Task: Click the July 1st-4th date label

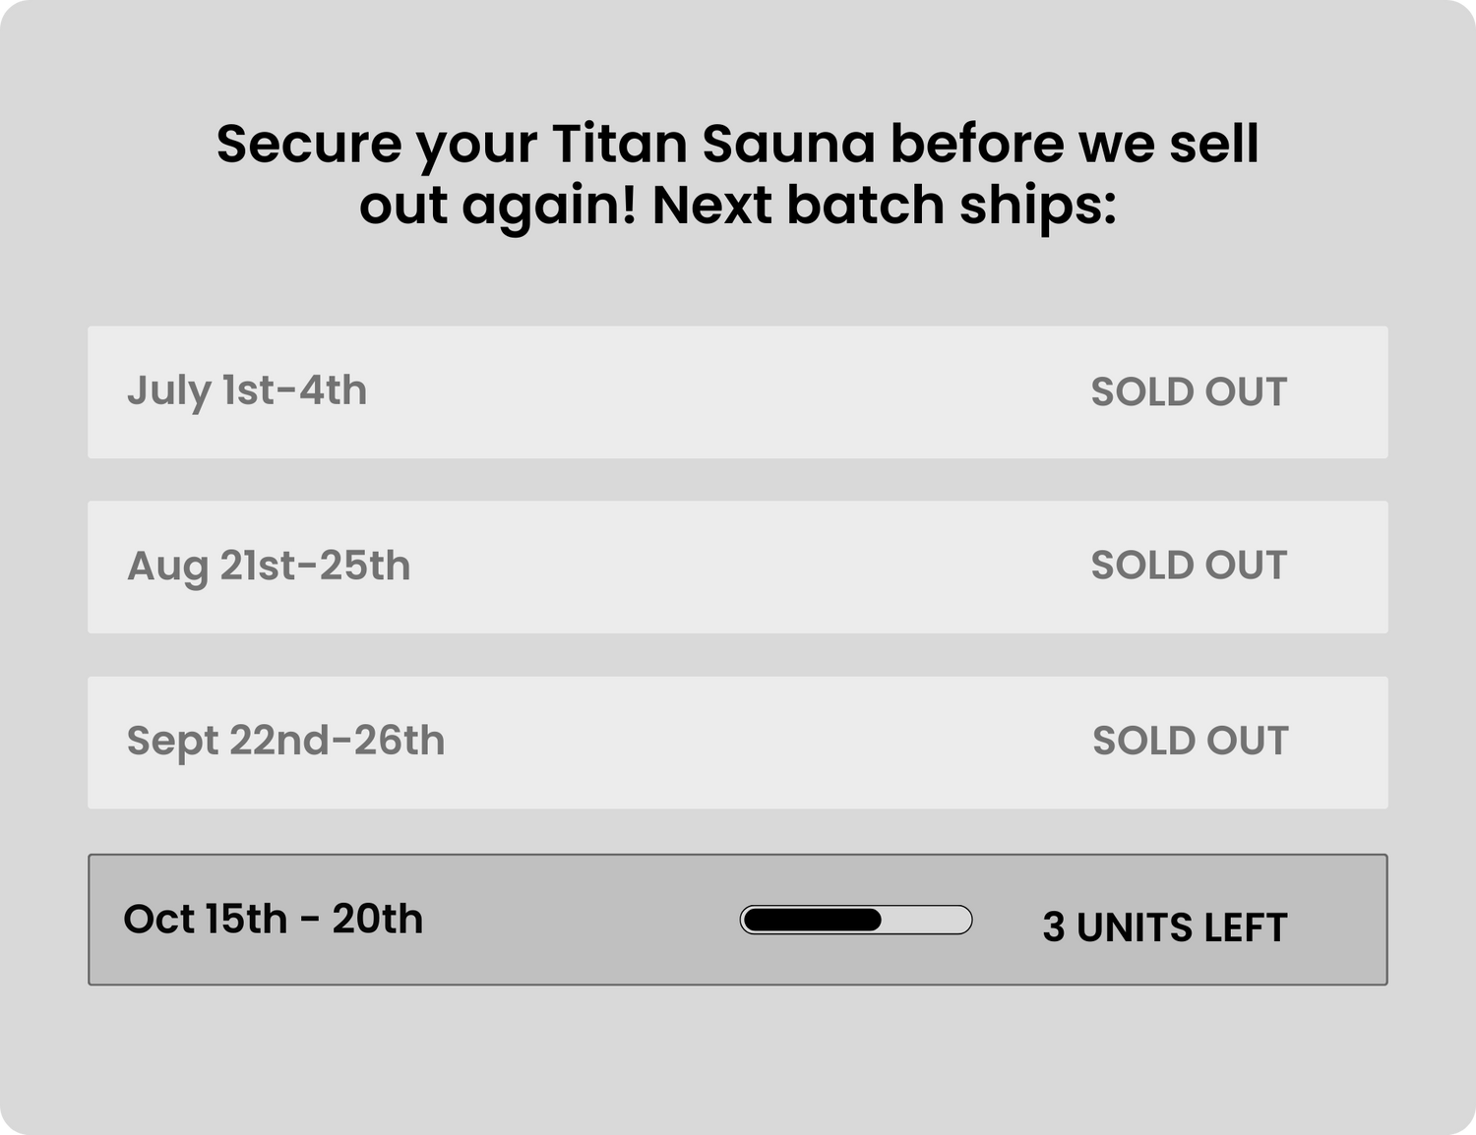Action: tap(247, 391)
